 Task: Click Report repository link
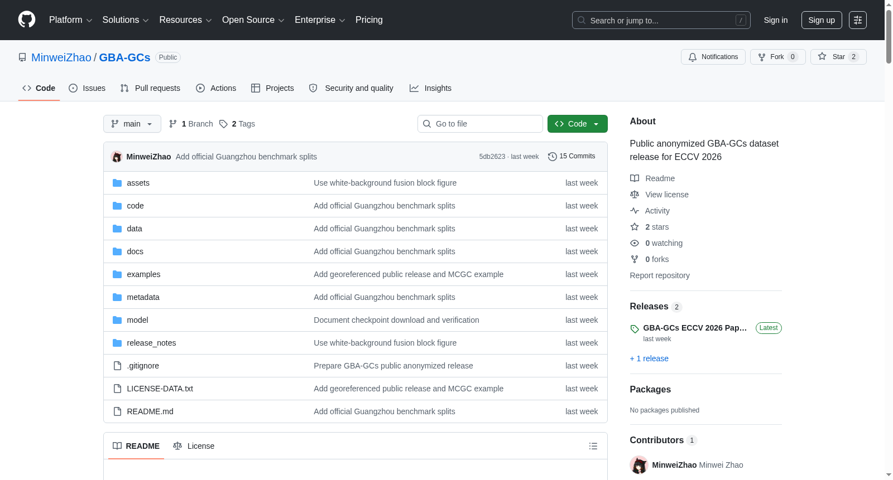660,275
